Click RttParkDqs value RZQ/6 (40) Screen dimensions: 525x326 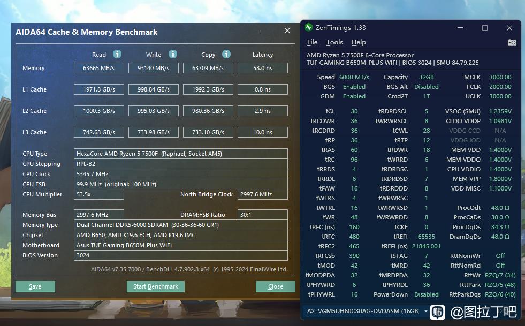(500, 294)
